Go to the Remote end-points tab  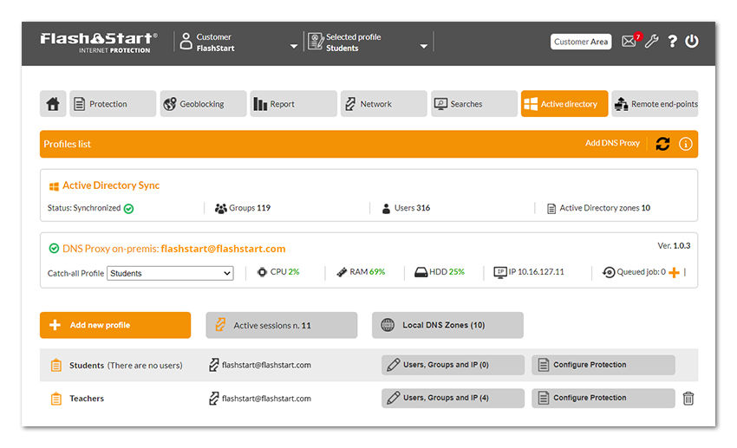click(x=655, y=104)
